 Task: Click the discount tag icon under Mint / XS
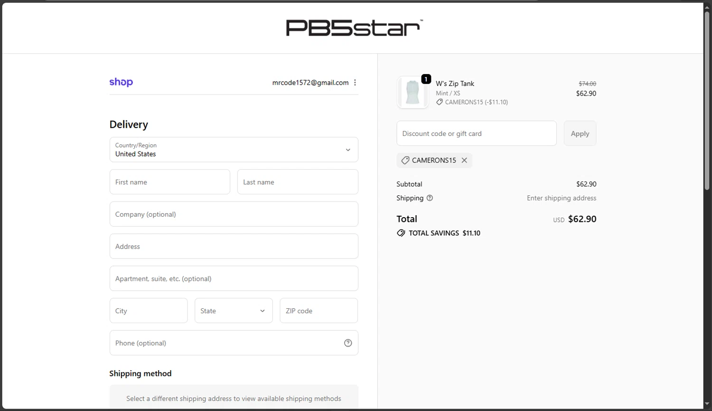click(x=440, y=102)
